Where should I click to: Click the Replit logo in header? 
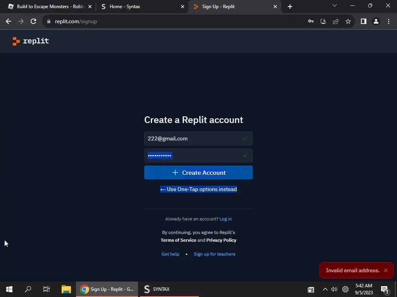coord(31,41)
